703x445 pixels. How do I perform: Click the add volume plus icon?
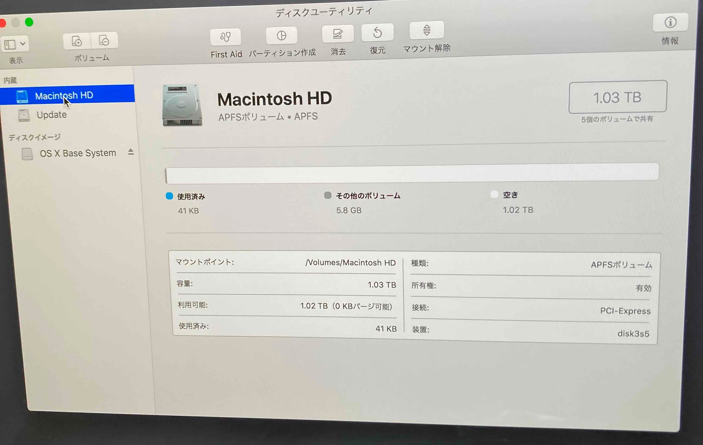(77, 41)
